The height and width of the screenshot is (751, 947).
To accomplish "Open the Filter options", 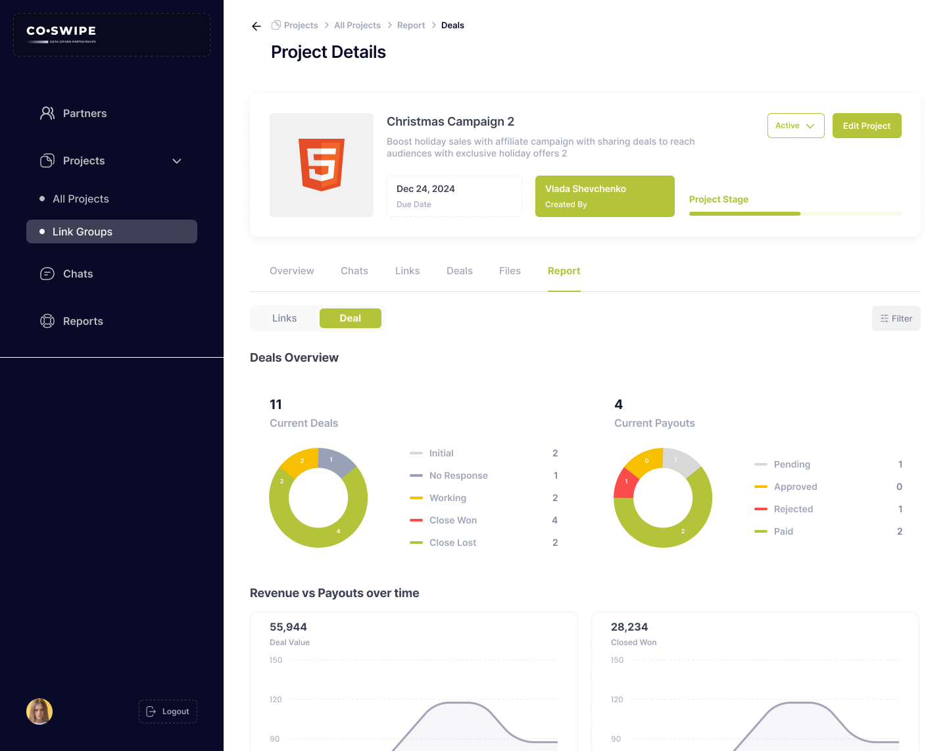I will 896,318.
